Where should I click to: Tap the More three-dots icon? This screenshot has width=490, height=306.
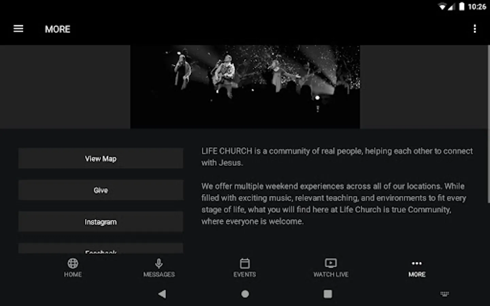coord(416,263)
